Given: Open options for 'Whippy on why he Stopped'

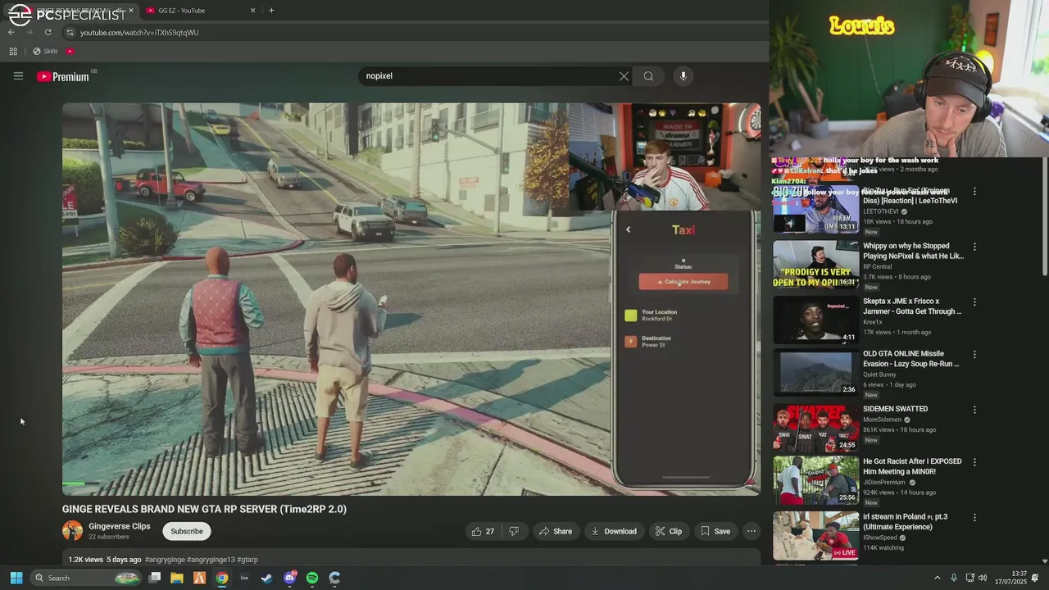Looking at the screenshot, I should tap(974, 247).
